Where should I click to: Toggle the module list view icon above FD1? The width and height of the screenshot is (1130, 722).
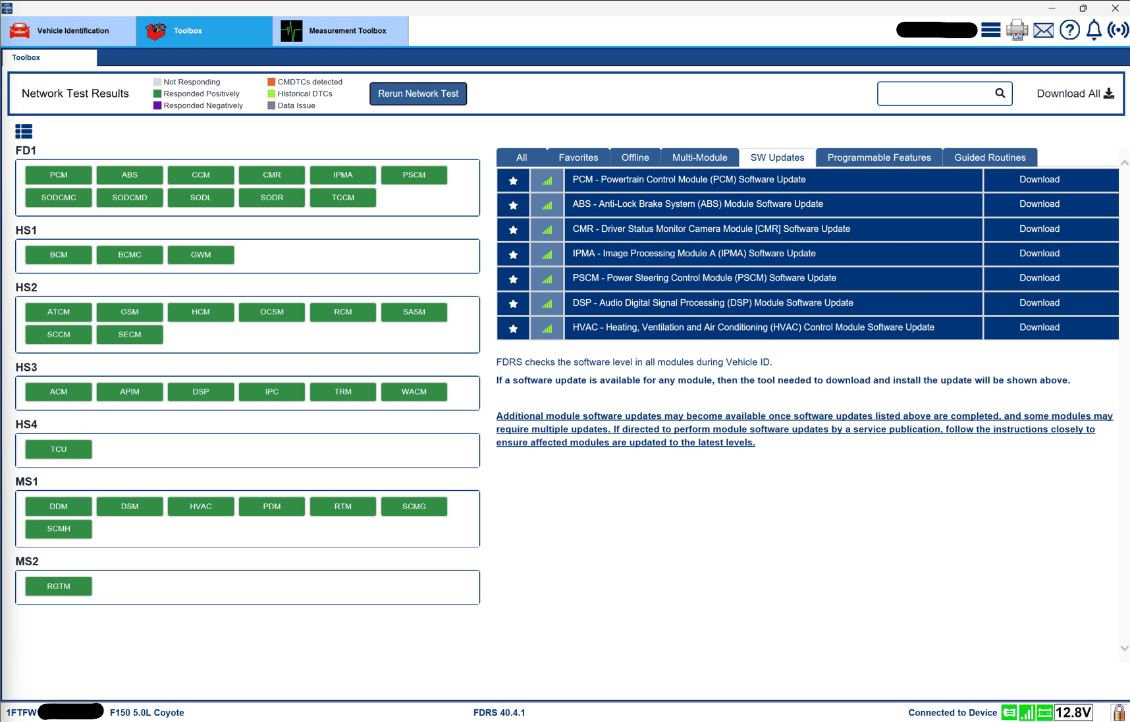coord(24,131)
